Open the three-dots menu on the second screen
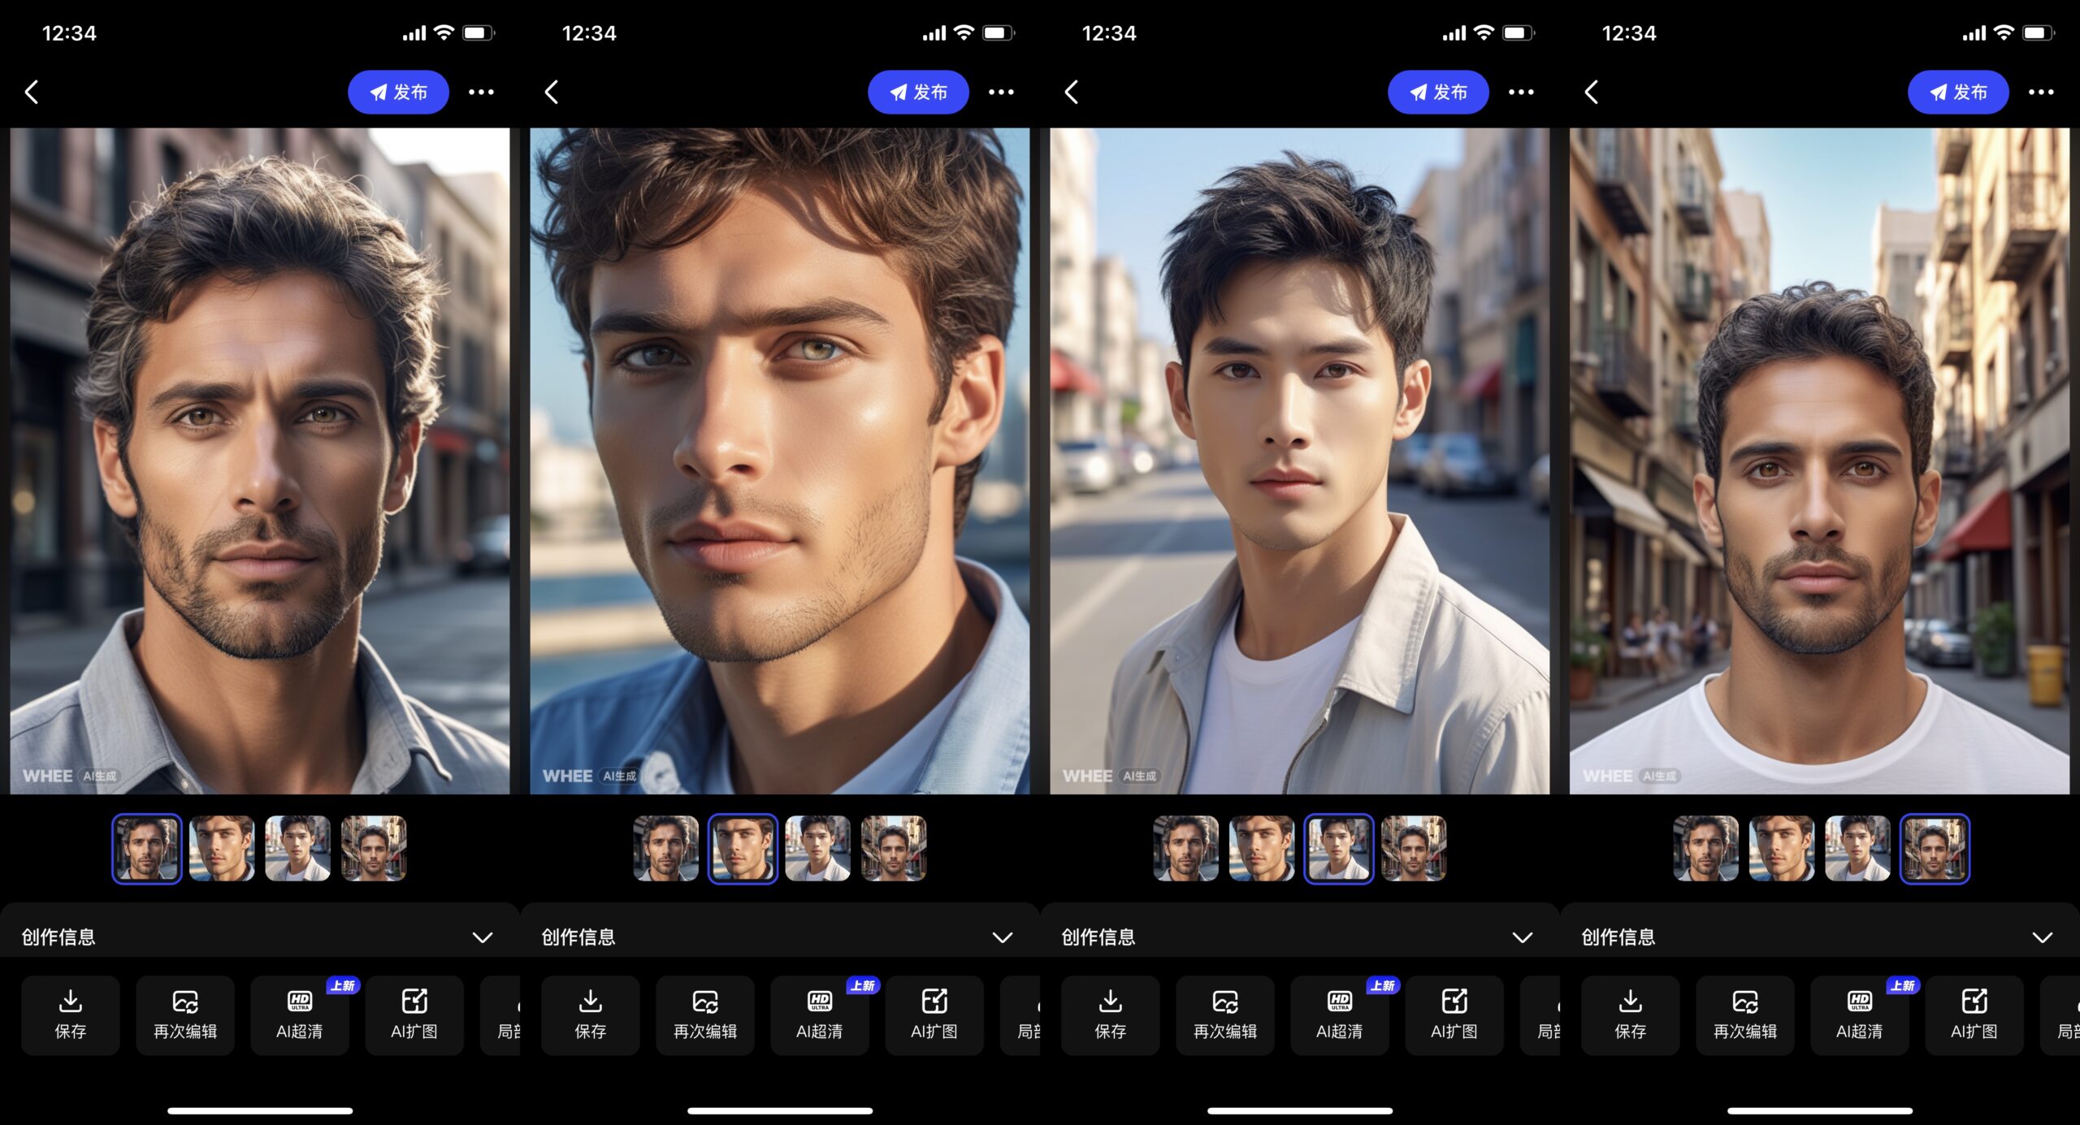 (1001, 92)
